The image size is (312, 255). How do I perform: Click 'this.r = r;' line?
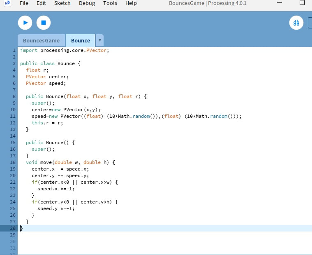(x=47, y=123)
